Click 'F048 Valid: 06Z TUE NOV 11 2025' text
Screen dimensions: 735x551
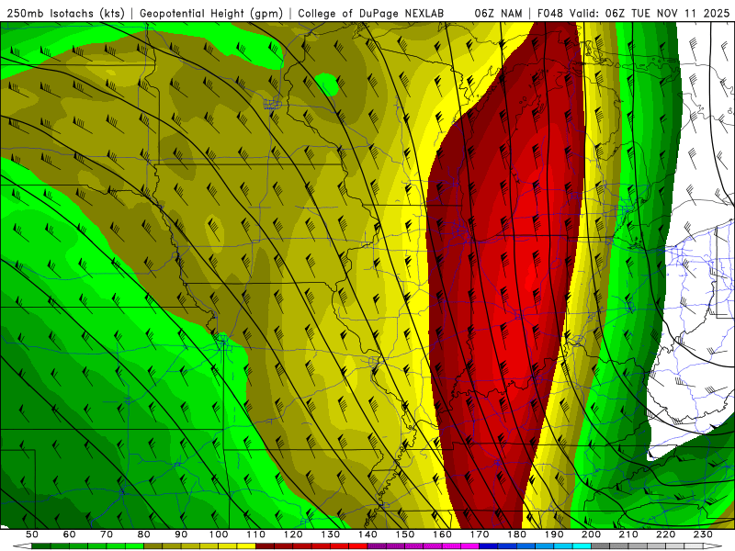point(633,14)
